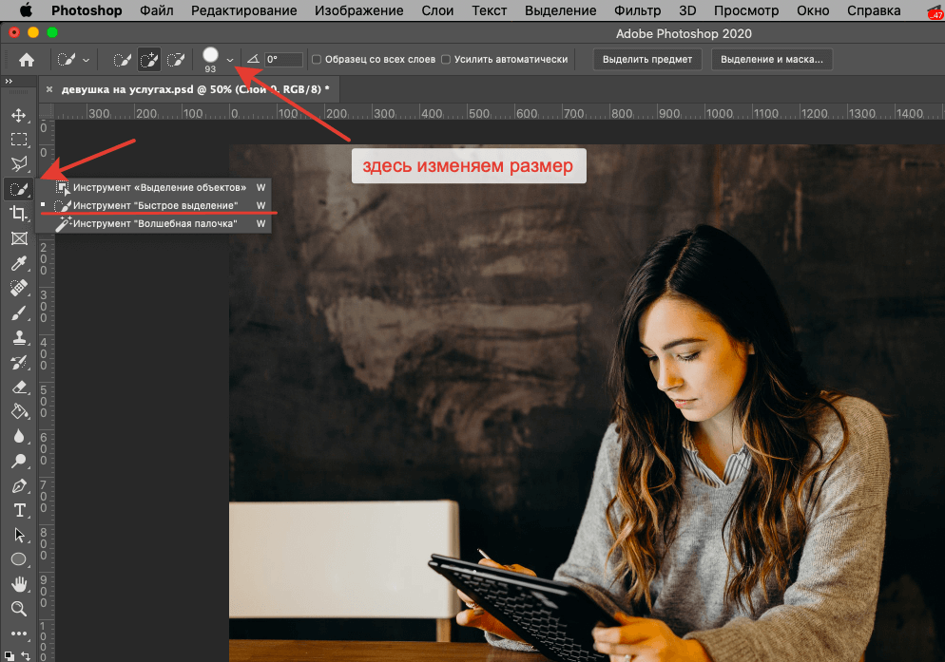The image size is (945, 662).
Task: Choose the Eraser tool
Action: point(18,387)
